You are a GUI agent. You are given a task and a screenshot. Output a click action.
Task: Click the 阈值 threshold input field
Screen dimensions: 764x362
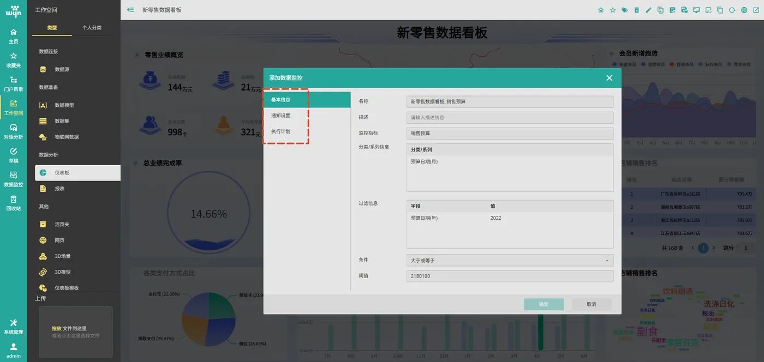[510, 276]
